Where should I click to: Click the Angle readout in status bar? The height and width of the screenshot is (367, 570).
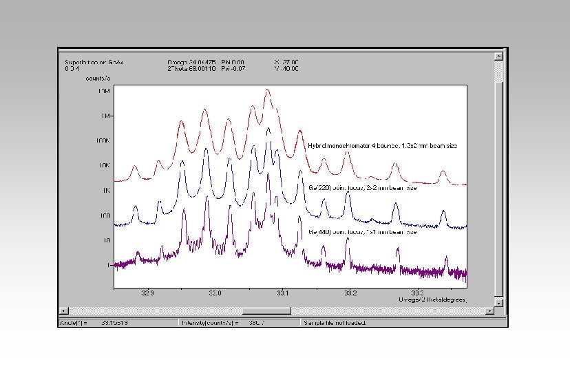(94, 323)
